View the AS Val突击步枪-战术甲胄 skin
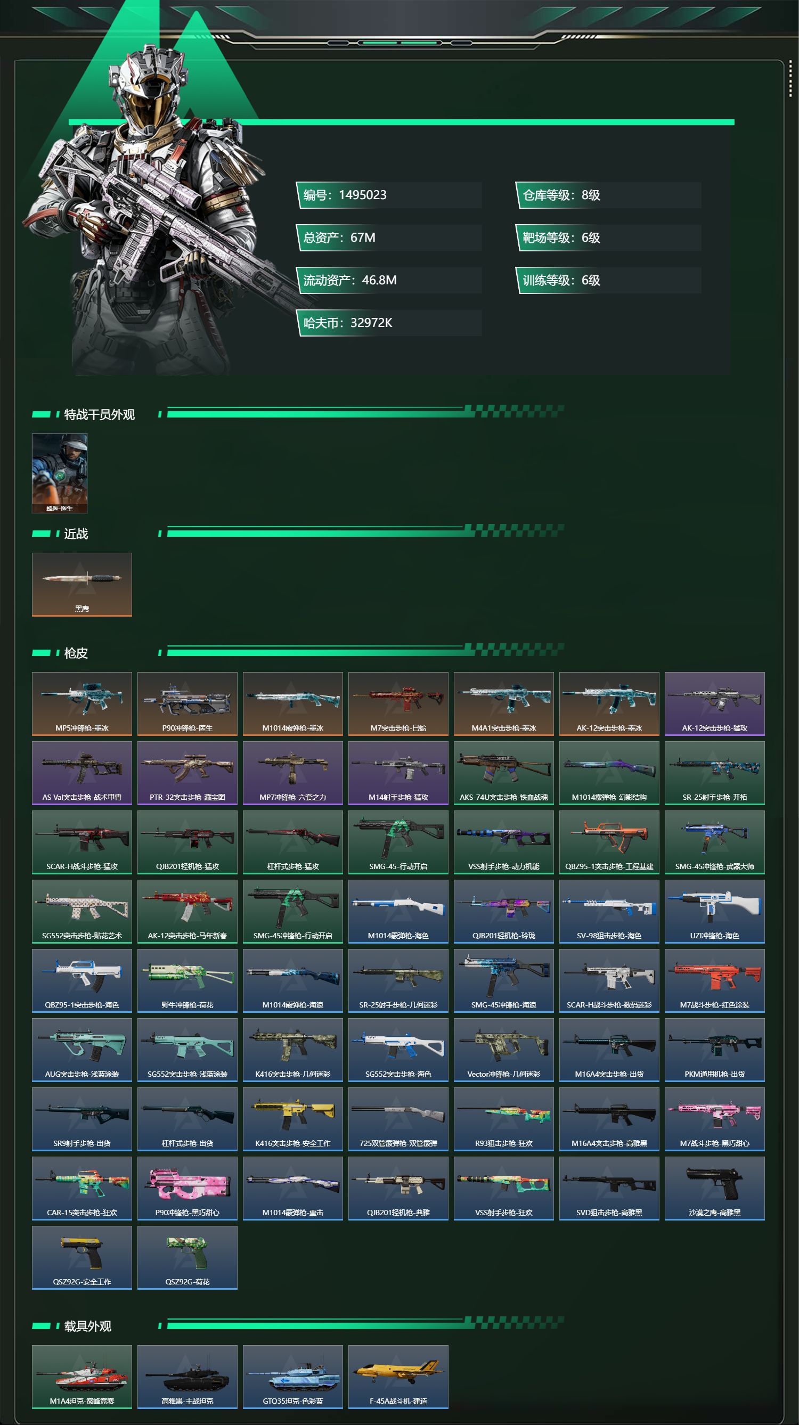799x1425 pixels. click(82, 773)
